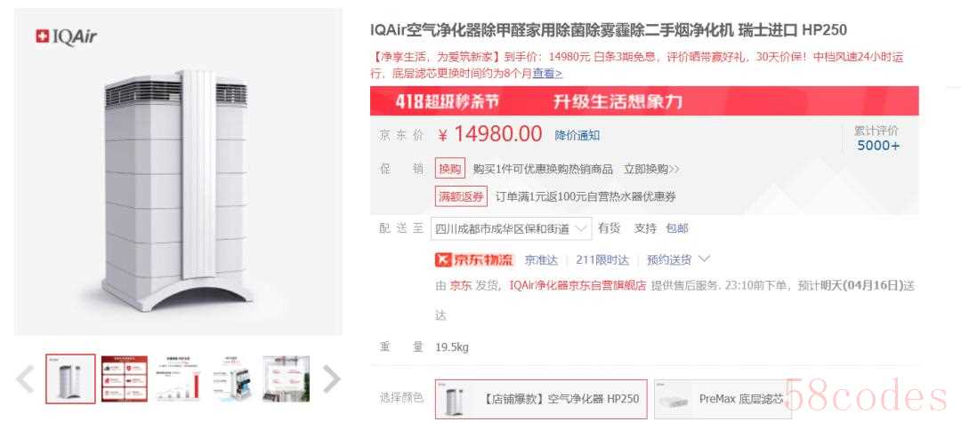
Task: Click the 京东物流 logistics logo
Action: pyautogui.click(x=473, y=260)
